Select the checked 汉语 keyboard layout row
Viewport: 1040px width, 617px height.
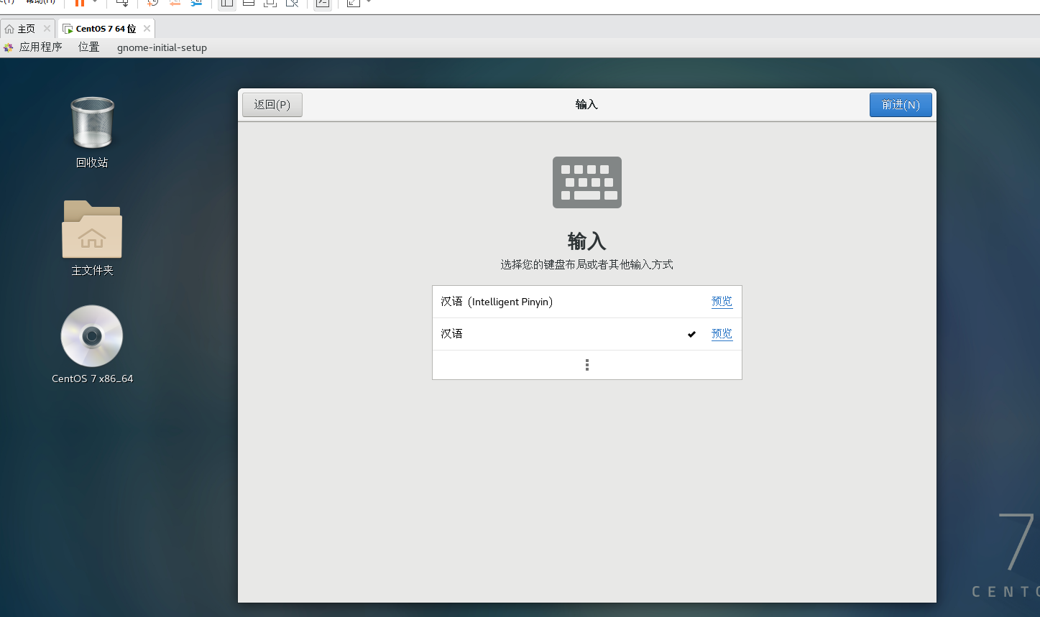[561, 334]
